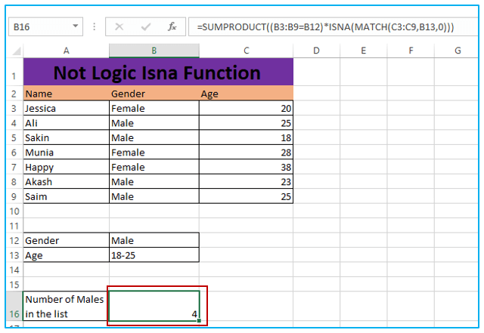The image size is (484, 333).
Task: Click the 'Gender' header cell in row 2
Action: [154, 94]
